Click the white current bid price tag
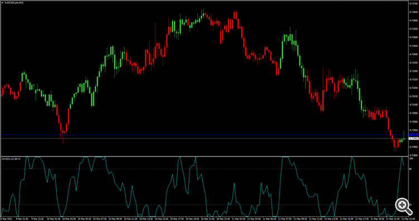 [413, 139]
